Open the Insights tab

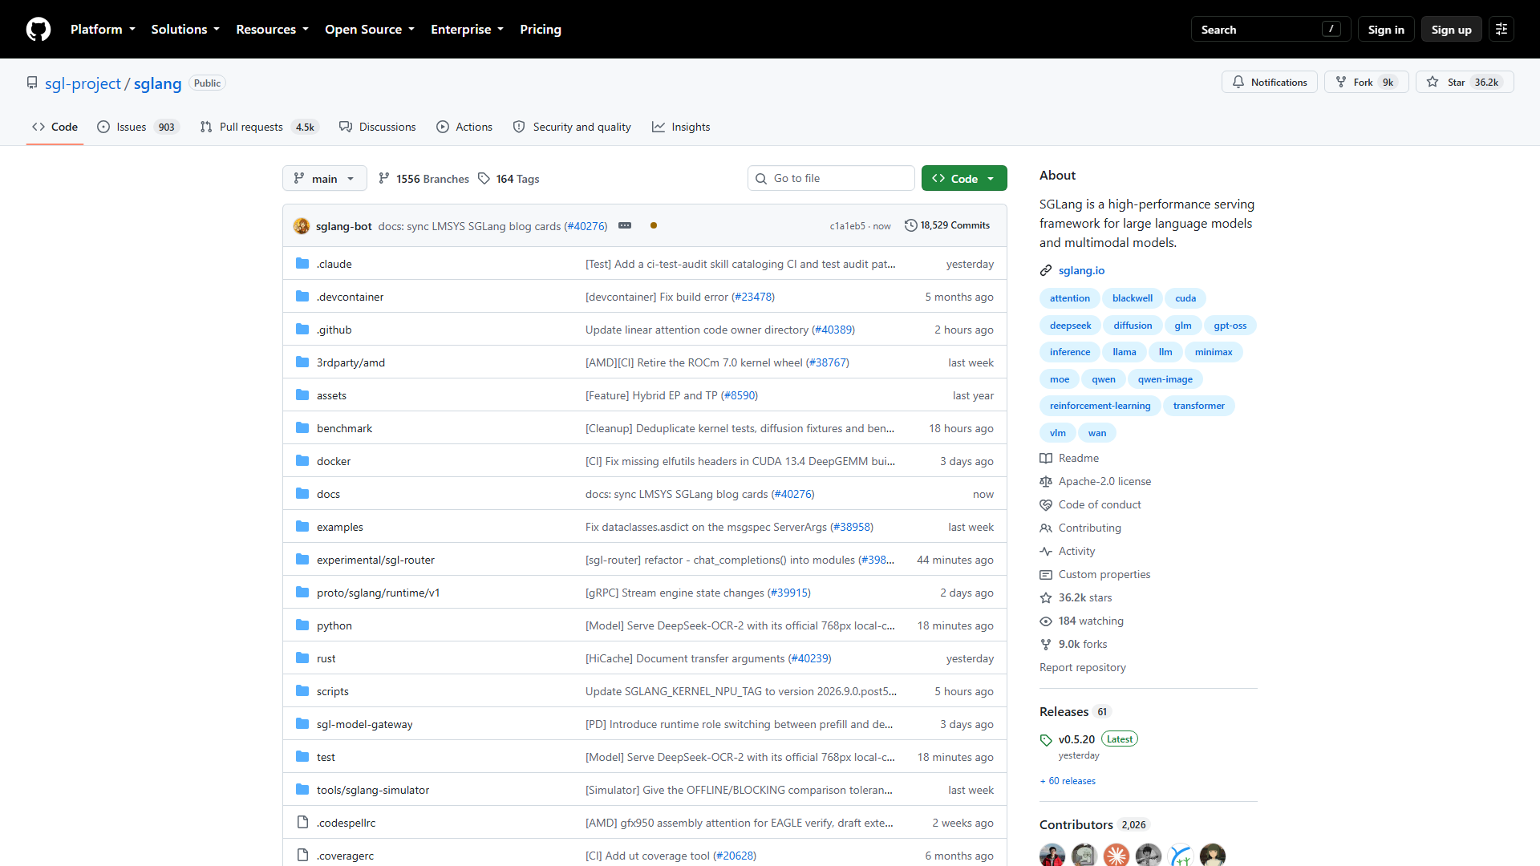point(681,127)
